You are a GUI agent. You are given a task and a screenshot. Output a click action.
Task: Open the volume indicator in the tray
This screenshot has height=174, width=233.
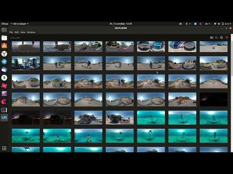[x=219, y=24]
